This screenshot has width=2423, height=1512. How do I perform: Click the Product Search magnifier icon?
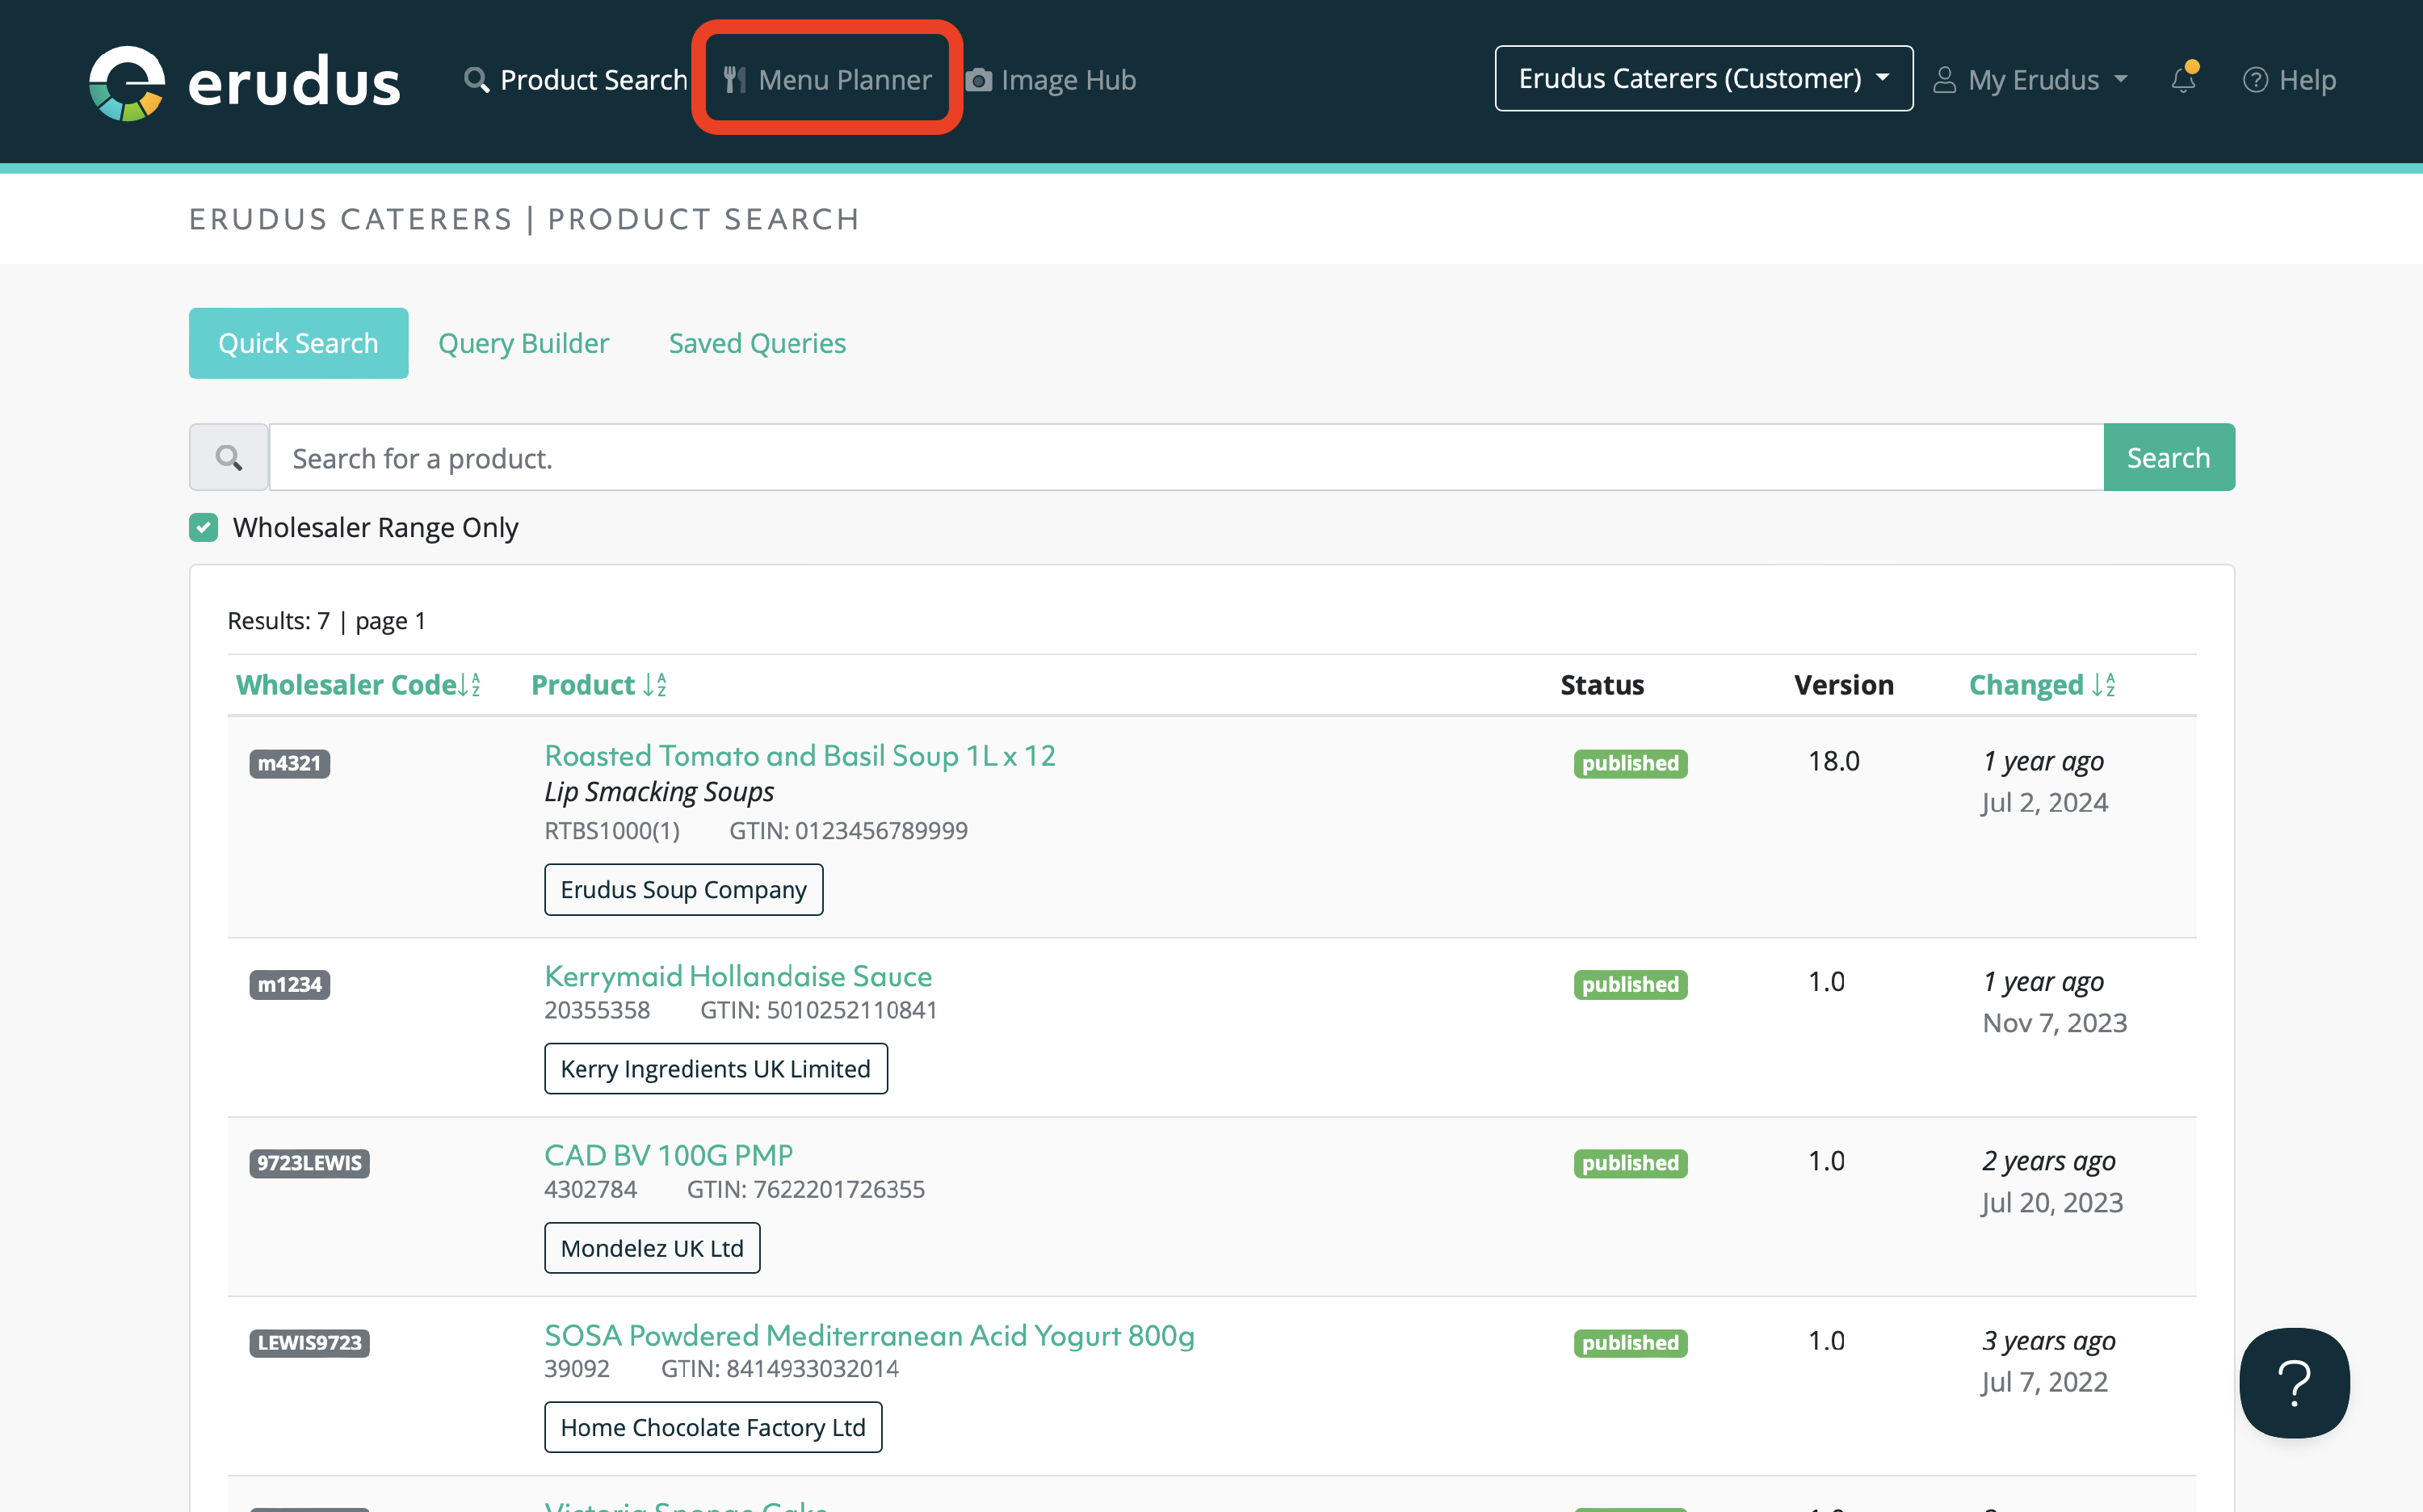click(476, 80)
